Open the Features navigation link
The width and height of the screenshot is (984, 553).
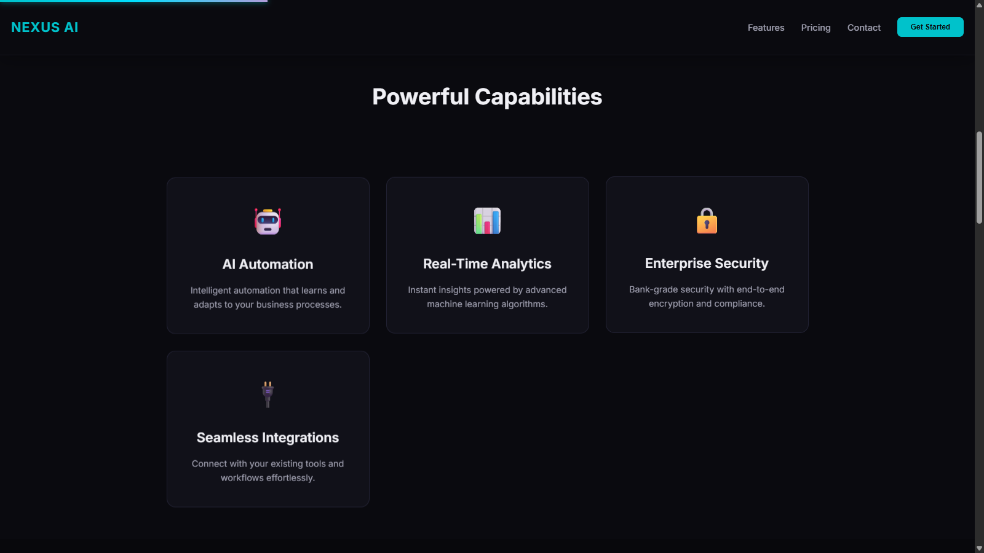click(766, 28)
